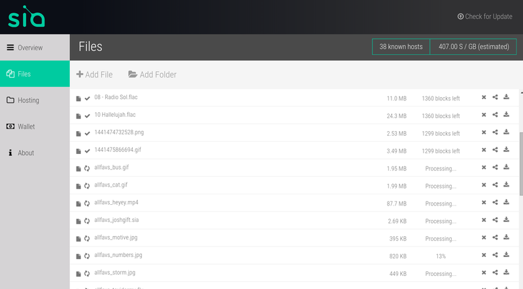Select file name allfavs_heyey.mp4
The width and height of the screenshot is (523, 289).
click(116, 202)
